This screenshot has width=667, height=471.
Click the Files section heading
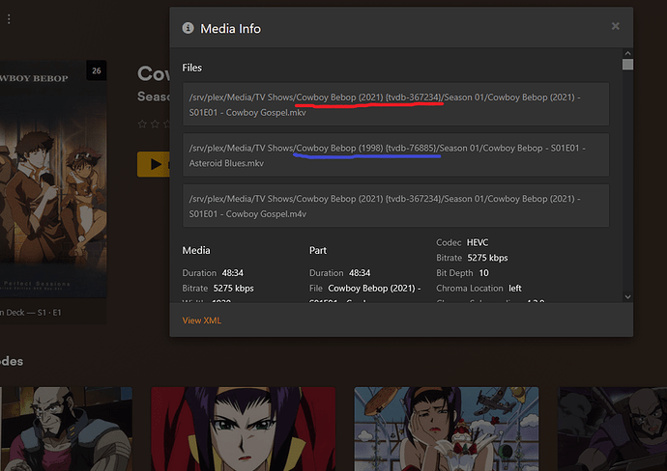(191, 68)
